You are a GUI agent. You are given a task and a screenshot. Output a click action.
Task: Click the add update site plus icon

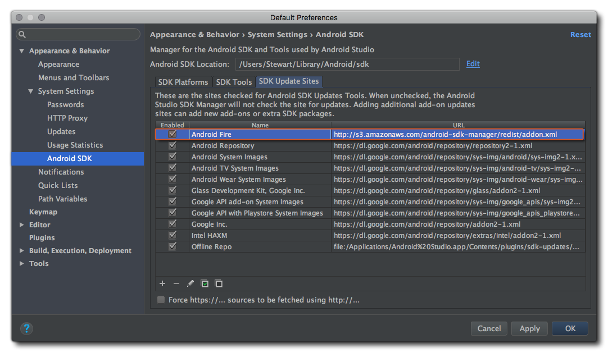162,284
